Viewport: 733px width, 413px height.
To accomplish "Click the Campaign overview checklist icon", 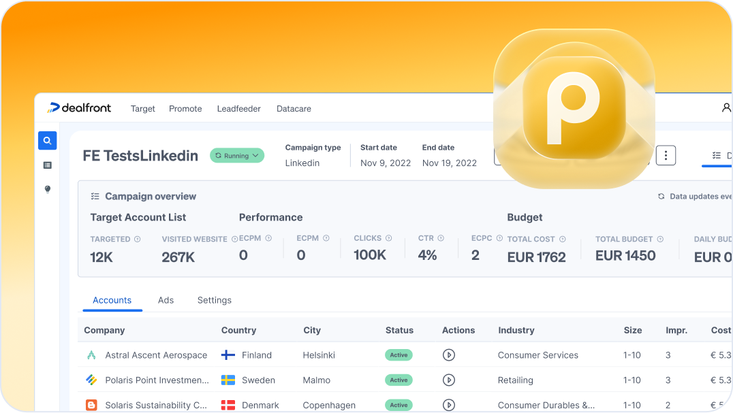I will pyautogui.click(x=95, y=197).
